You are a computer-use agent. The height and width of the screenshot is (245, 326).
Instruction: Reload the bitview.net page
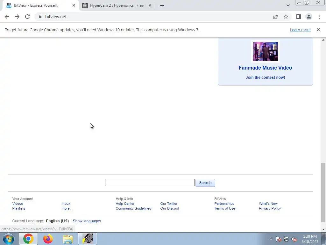27,17
